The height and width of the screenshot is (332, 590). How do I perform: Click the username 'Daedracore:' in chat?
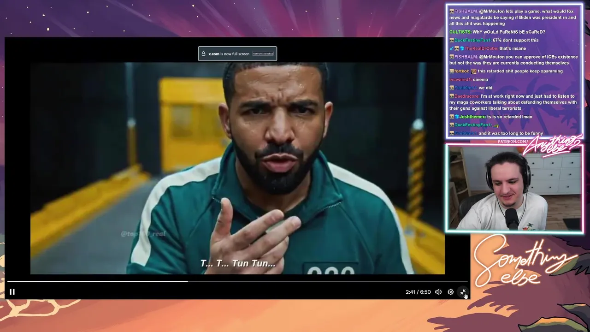[x=466, y=96]
